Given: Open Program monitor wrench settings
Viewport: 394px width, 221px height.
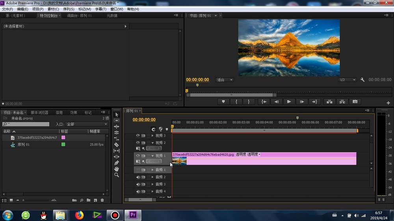Looking at the screenshot, I should click(x=362, y=80).
